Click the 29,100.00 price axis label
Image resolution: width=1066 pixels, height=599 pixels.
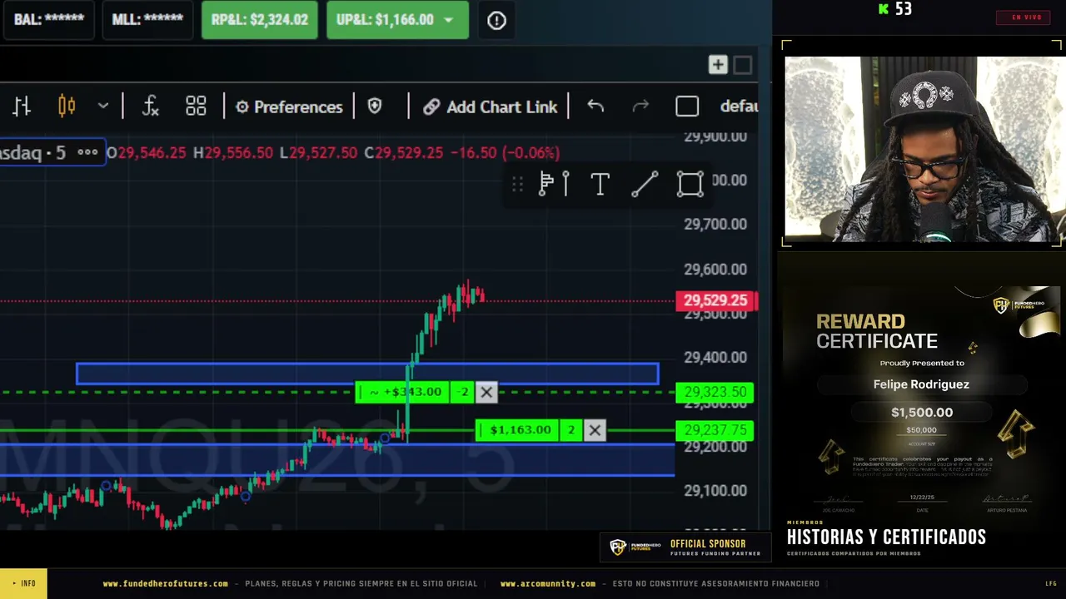(x=715, y=490)
